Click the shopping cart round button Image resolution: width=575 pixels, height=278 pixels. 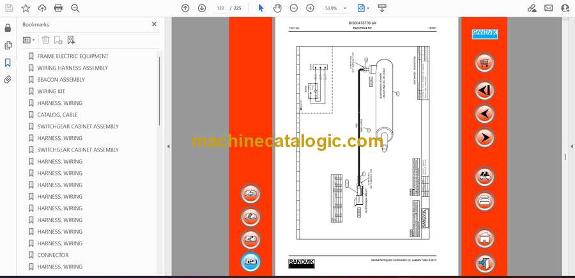point(484,63)
